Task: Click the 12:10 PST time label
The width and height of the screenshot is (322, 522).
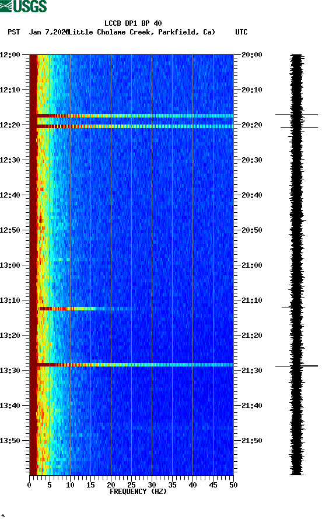Action: pyautogui.click(x=10, y=90)
